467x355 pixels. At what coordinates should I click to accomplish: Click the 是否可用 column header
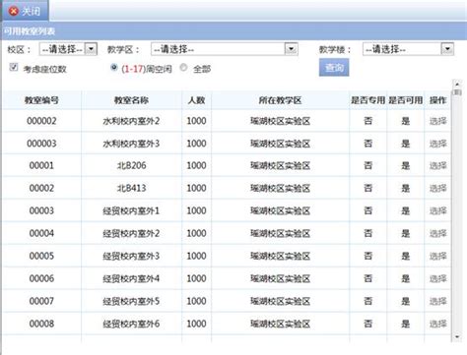click(406, 100)
